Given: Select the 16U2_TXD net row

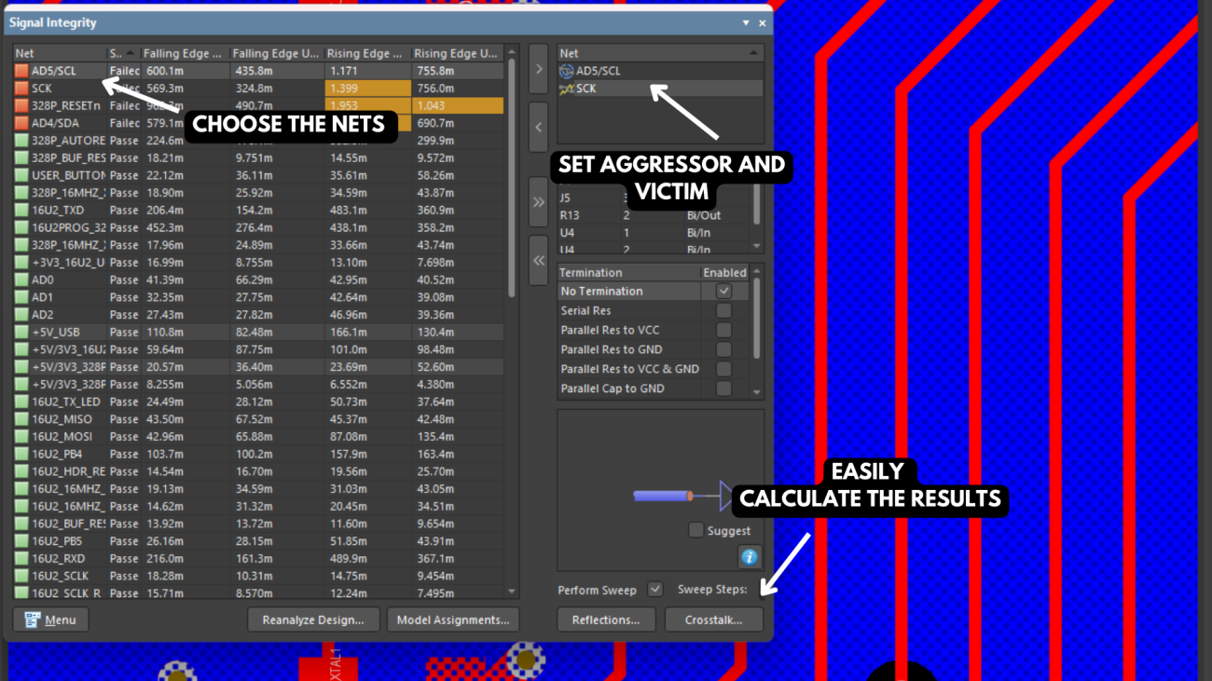Looking at the screenshot, I should click(x=58, y=211).
